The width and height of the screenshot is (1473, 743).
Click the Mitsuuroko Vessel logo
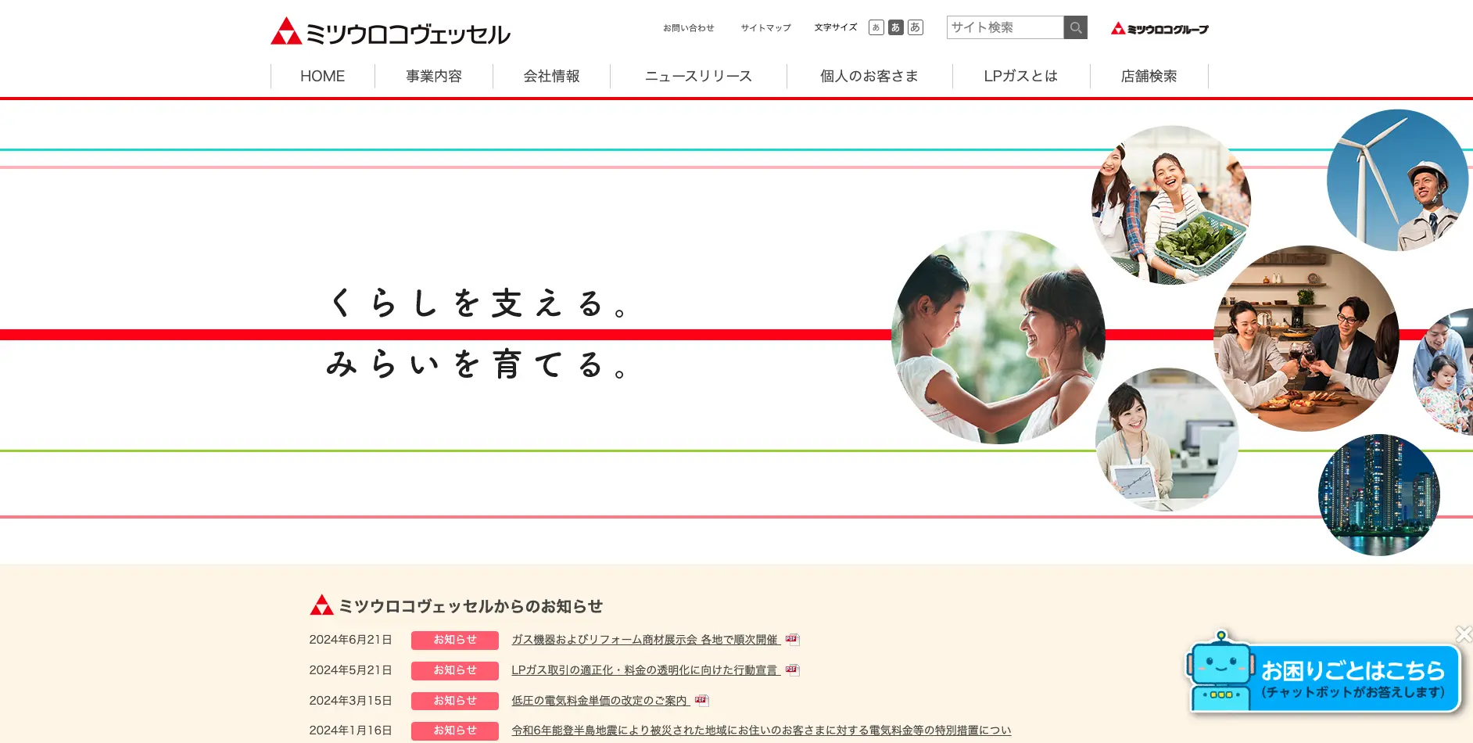point(390,31)
